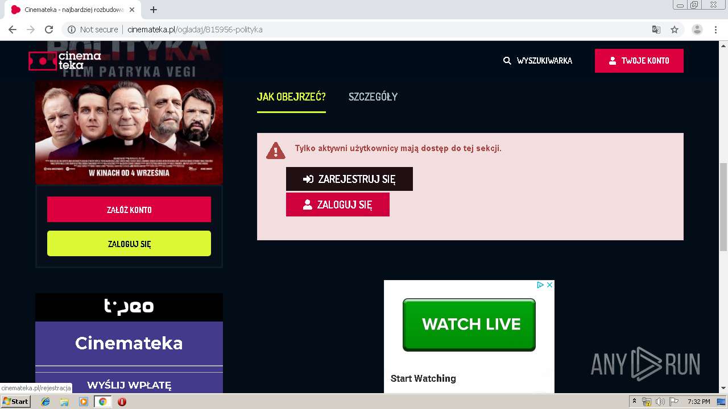Click the network tray icon
This screenshot has width=728, height=409.
647,402
